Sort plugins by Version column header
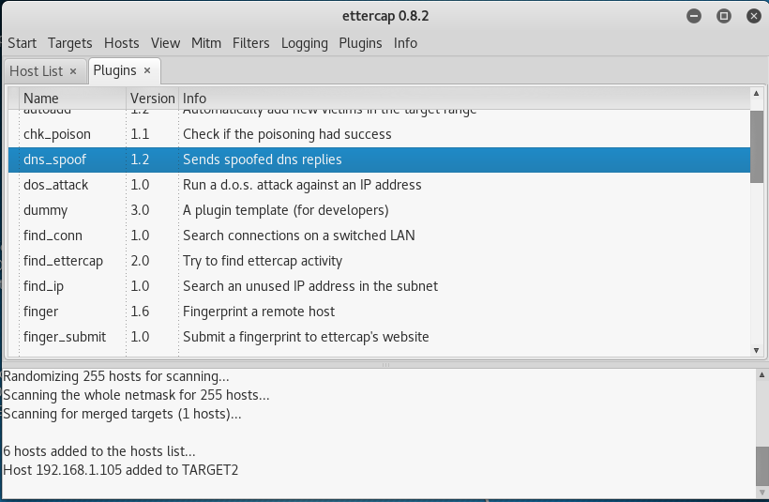The height and width of the screenshot is (502, 769). pos(152,98)
